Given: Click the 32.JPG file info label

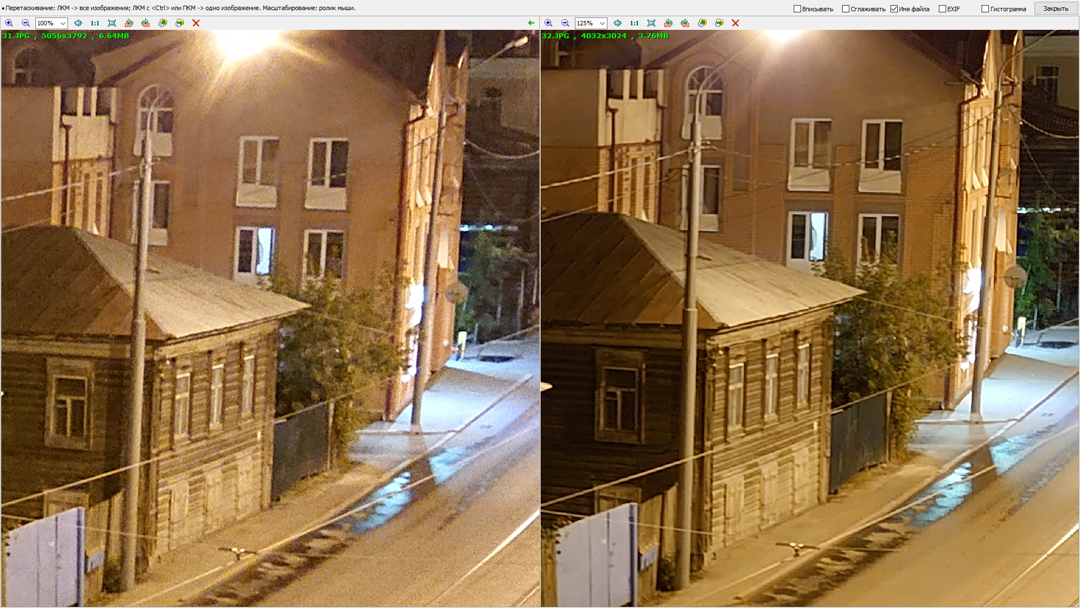Looking at the screenshot, I should (x=605, y=35).
